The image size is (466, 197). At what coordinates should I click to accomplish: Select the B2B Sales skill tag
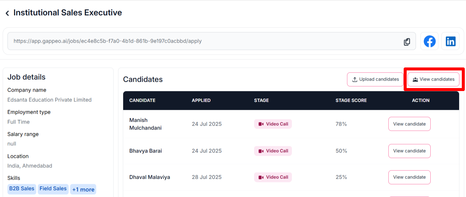pos(21,189)
